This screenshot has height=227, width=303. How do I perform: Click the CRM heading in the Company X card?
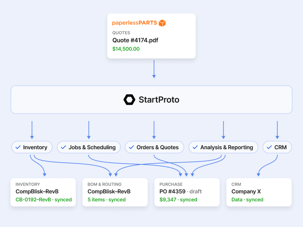pos(236,185)
